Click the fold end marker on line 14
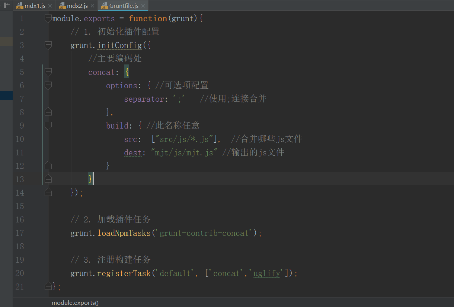Viewport: 454px width, 307px height. tap(48, 193)
